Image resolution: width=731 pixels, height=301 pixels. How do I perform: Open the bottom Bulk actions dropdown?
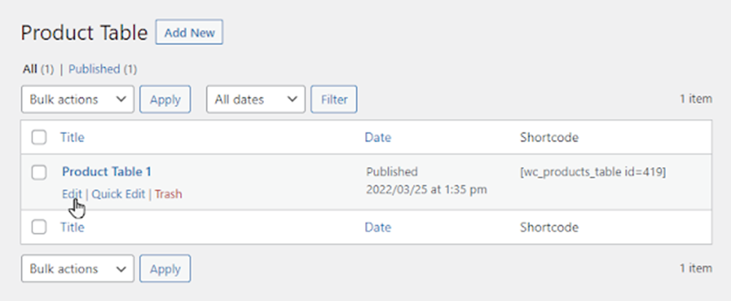click(x=77, y=268)
